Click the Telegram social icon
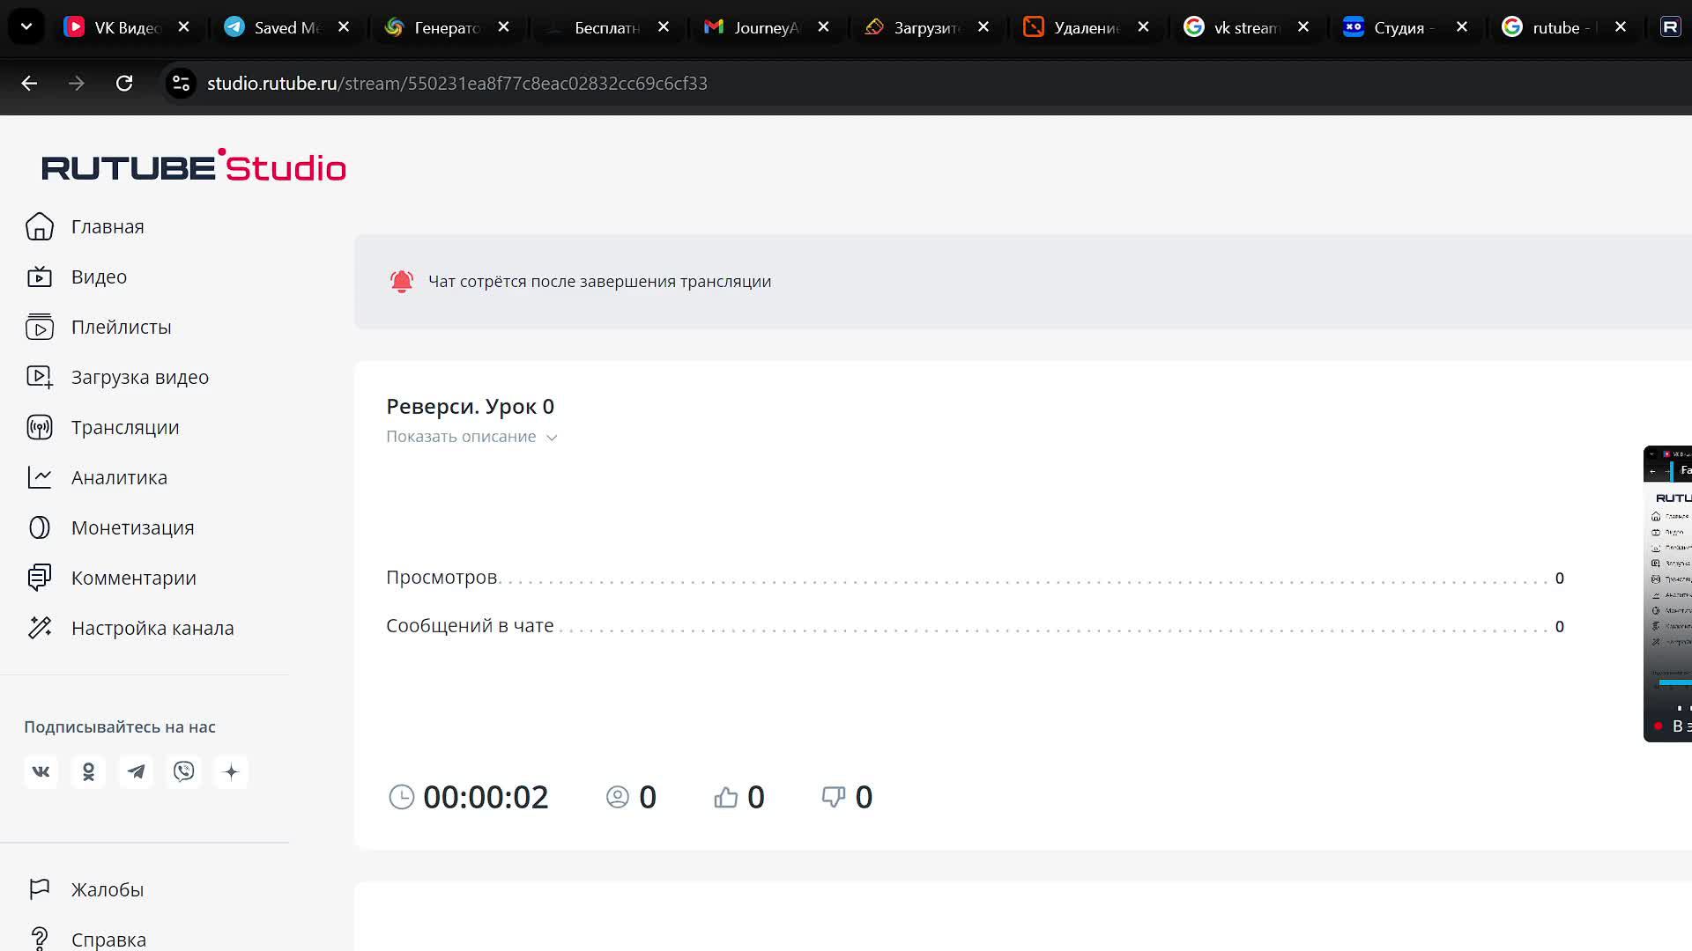Screen dimensions: 1692x951 click(x=136, y=772)
